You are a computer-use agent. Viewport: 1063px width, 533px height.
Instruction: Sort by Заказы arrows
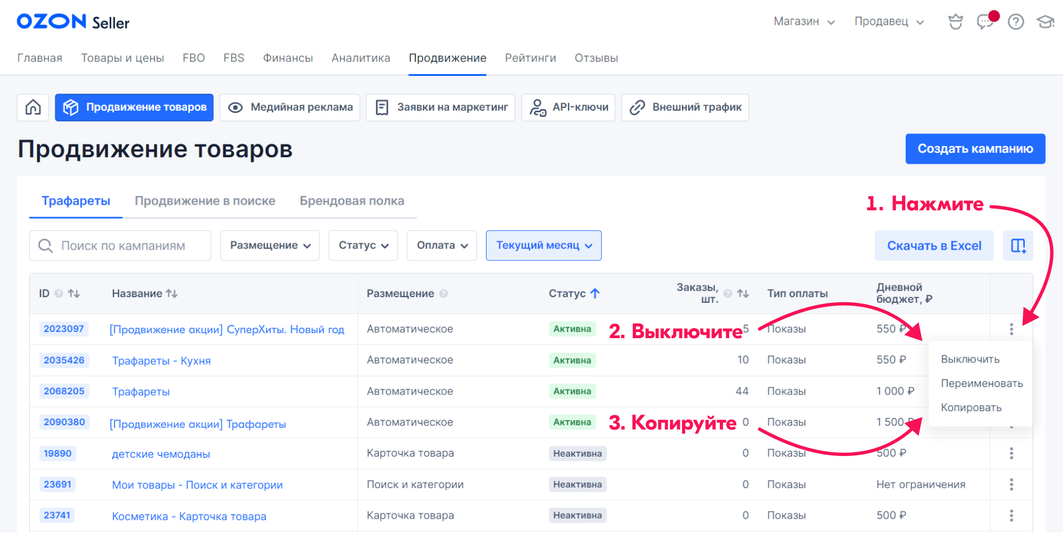743,294
